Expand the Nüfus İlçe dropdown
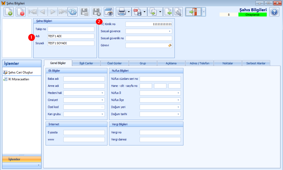This screenshot has width=283, height=170. [x=178, y=100]
